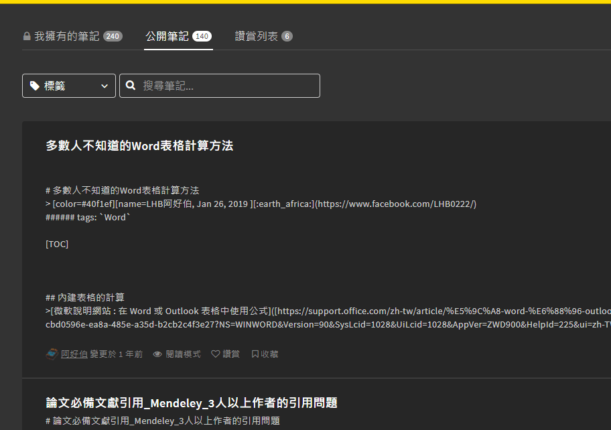Click the heart icon to like the Word note
The width and height of the screenshot is (611, 430).
coord(215,354)
